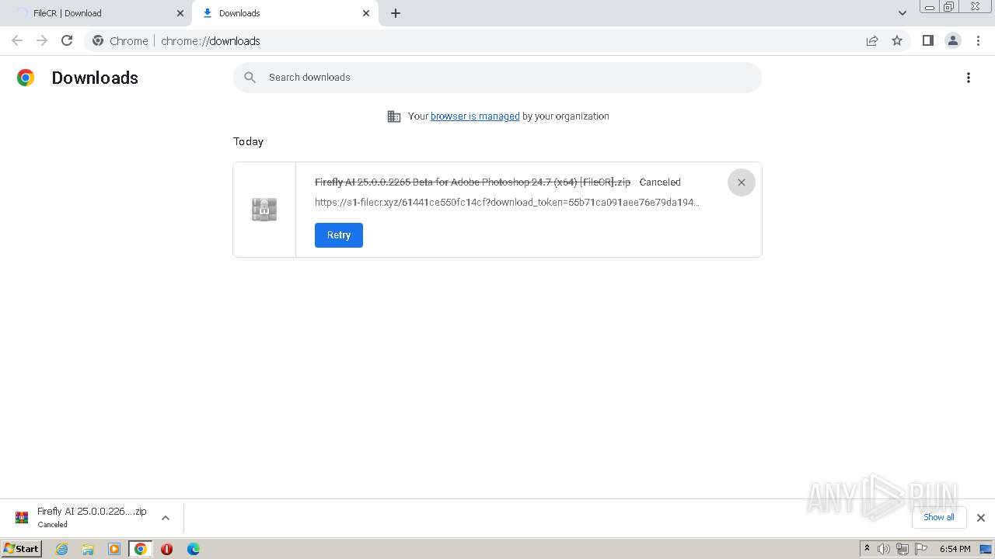Click Show all downloads button
Viewport: 995px width, 559px height.
tap(939, 517)
